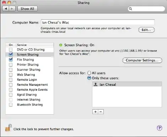Enable the Scanner Sharing checkbox

[x=11, y=70]
